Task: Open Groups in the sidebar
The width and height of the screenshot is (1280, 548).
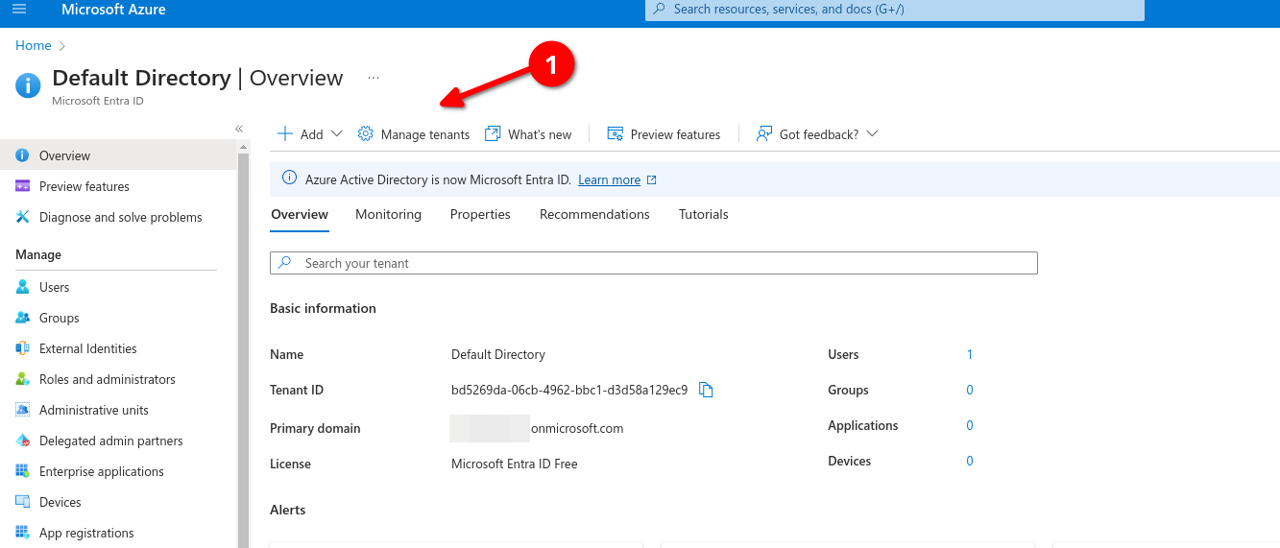Action: (x=59, y=318)
